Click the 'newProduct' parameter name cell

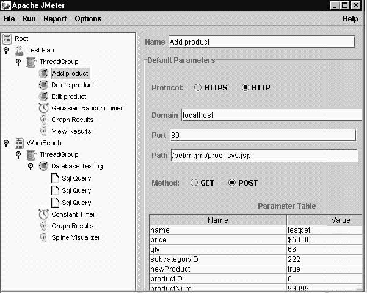coord(218,269)
